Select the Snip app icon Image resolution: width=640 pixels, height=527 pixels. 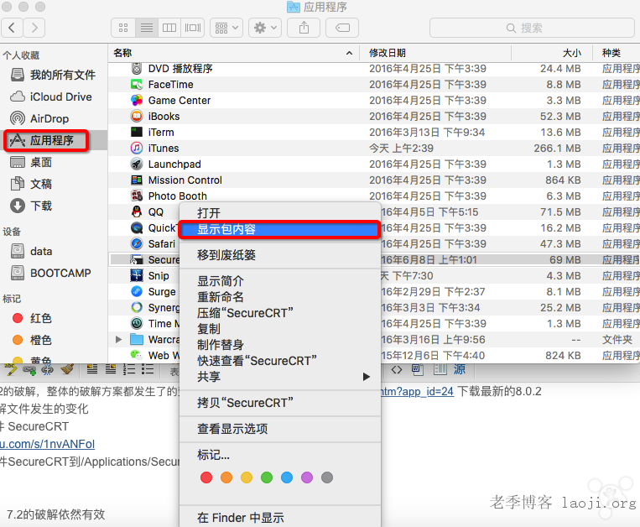[x=137, y=275]
